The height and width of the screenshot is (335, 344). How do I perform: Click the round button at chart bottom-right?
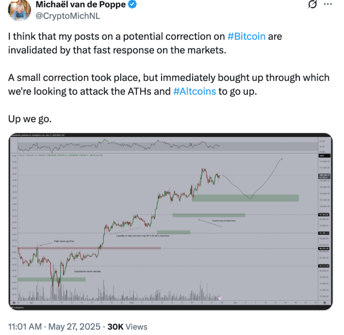pyautogui.click(x=325, y=303)
